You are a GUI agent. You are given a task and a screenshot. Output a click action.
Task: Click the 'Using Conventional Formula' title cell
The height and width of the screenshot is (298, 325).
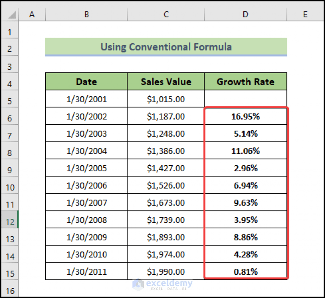[166, 47]
